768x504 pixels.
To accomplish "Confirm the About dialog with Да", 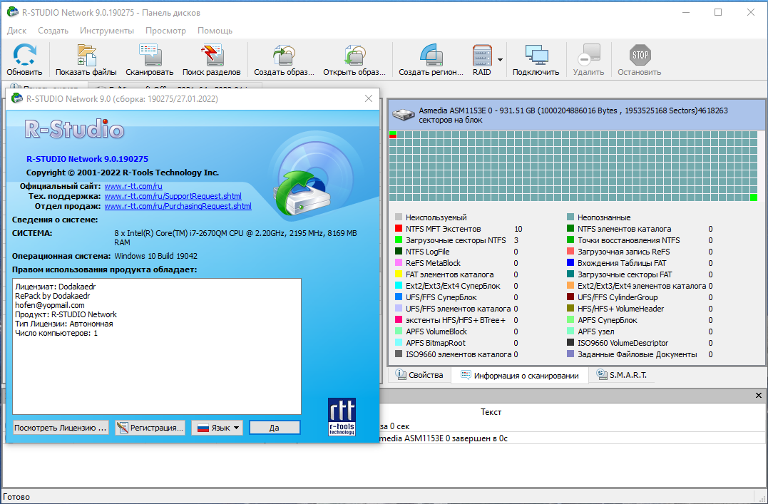I will [x=275, y=428].
